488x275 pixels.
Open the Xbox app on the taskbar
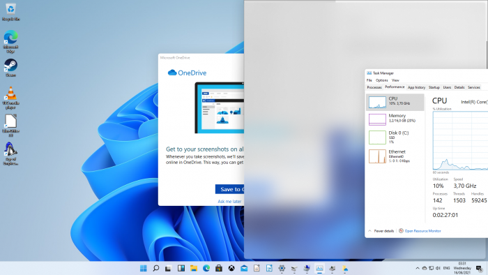[x=231, y=268]
